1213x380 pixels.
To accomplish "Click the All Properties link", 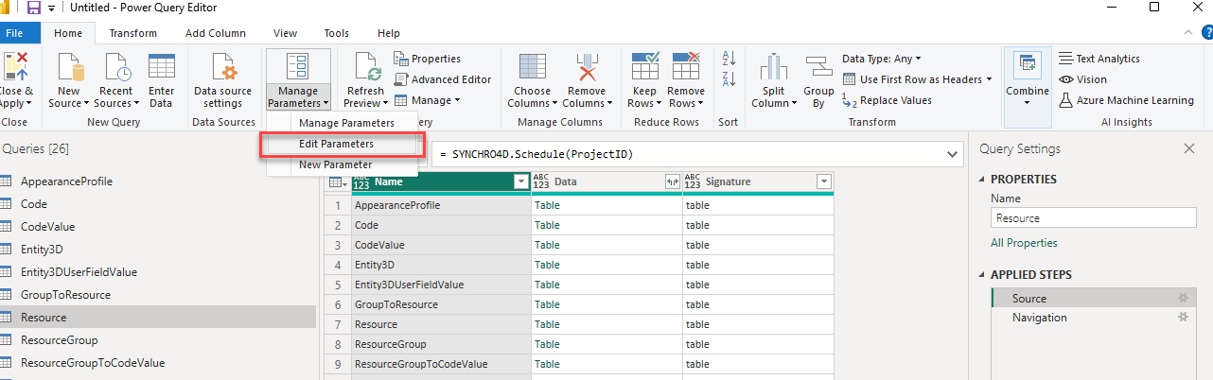I will pos(1024,243).
